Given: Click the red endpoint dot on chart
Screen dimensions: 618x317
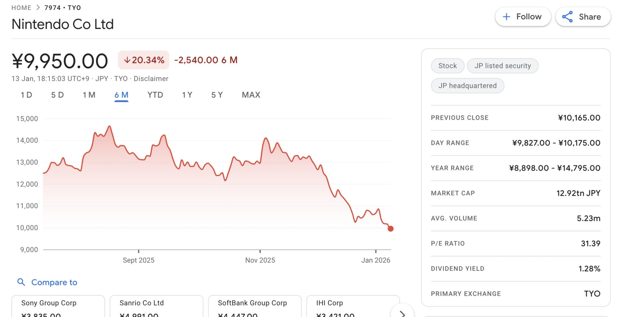Looking at the screenshot, I should (x=390, y=229).
